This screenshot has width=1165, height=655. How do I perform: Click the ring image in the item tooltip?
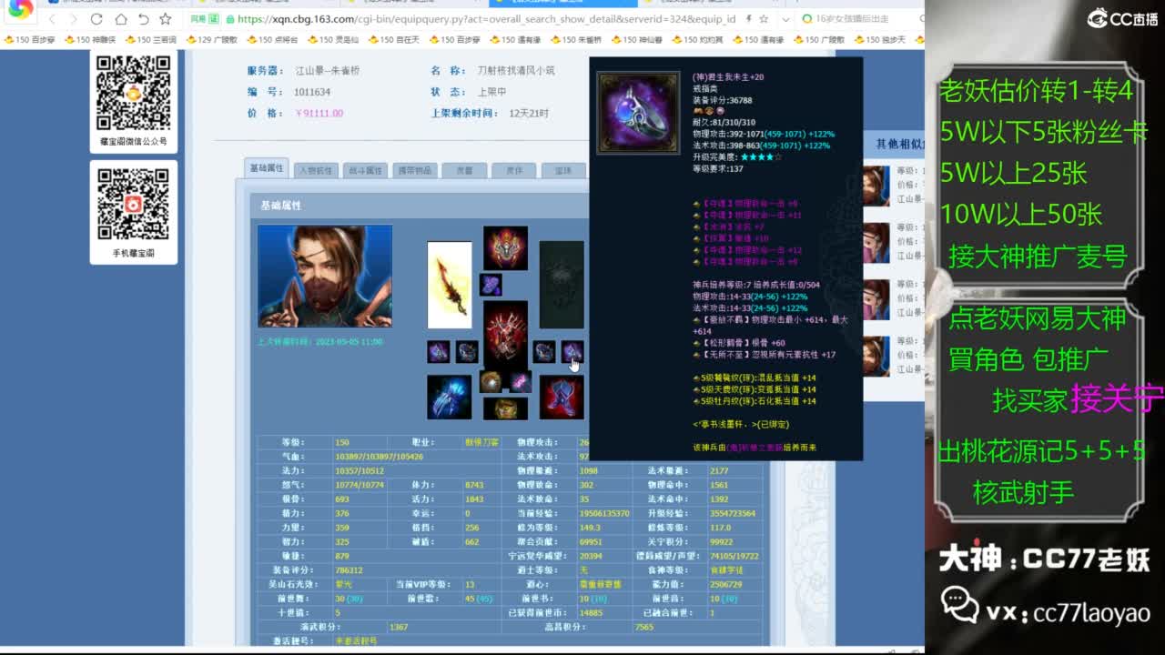637,113
